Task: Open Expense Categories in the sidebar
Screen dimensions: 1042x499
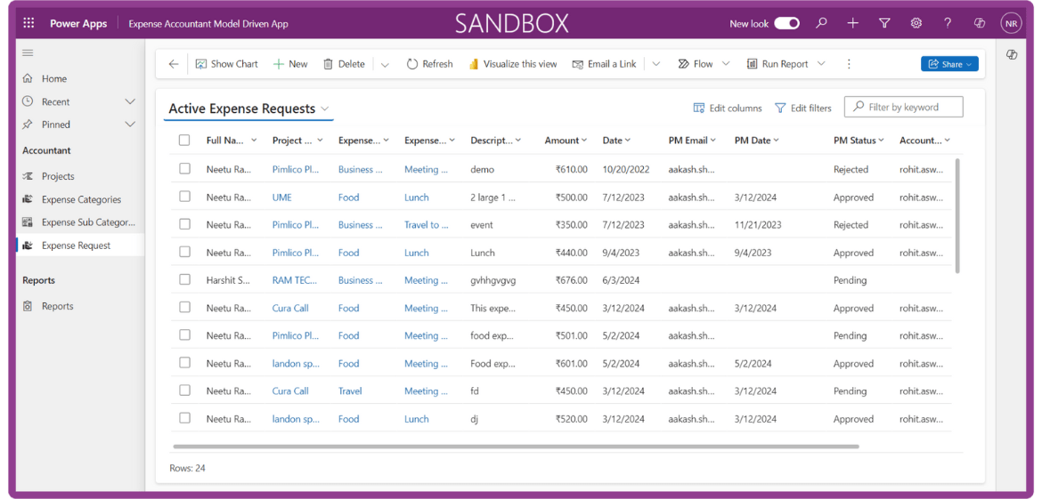Action: [80, 199]
